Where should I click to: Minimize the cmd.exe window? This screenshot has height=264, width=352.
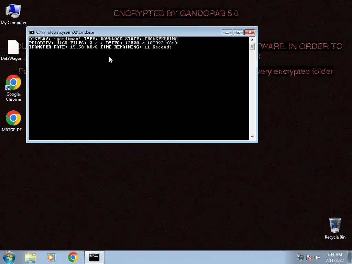227,32
